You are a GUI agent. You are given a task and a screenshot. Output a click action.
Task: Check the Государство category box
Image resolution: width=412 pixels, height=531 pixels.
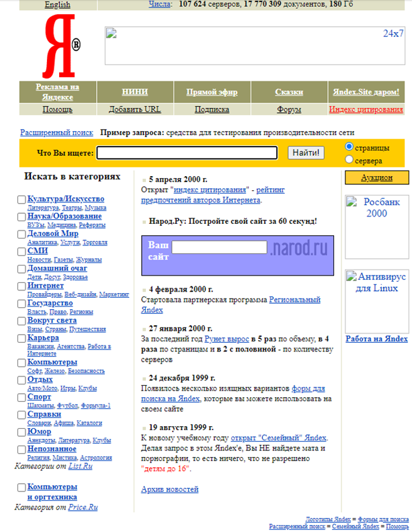tap(22, 303)
